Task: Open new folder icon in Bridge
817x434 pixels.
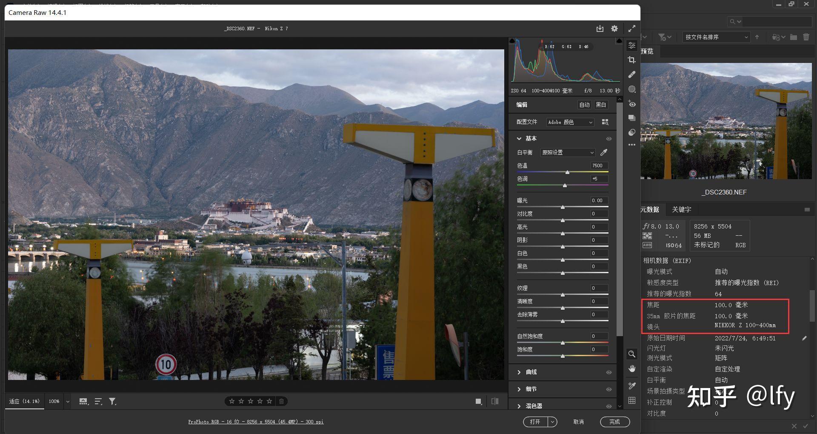Action: coord(794,37)
